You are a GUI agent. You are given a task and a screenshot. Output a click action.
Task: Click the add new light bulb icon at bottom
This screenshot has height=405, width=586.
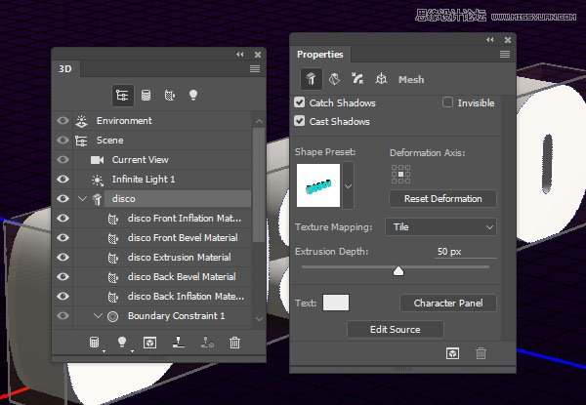(x=122, y=342)
